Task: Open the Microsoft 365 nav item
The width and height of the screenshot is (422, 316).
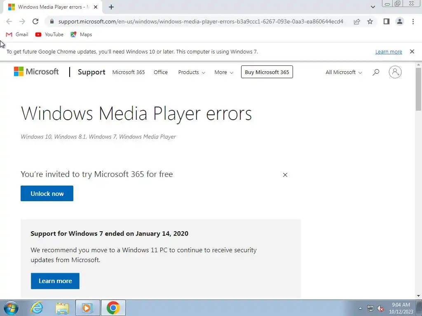Action: (129, 72)
